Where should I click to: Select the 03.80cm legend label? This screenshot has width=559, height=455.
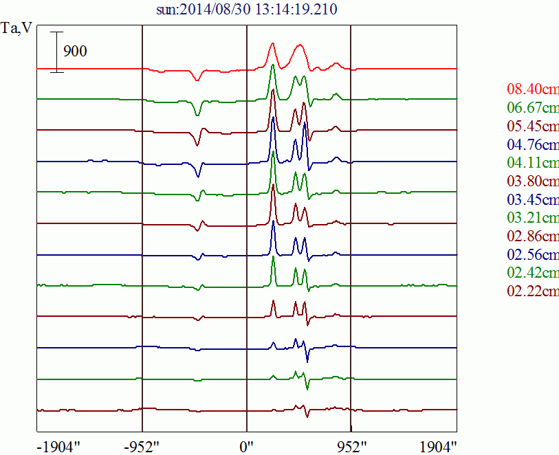pos(533,181)
